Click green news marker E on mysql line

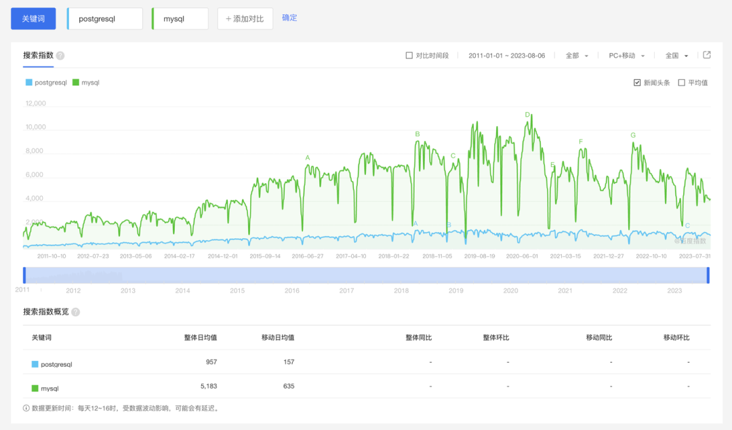coord(553,165)
